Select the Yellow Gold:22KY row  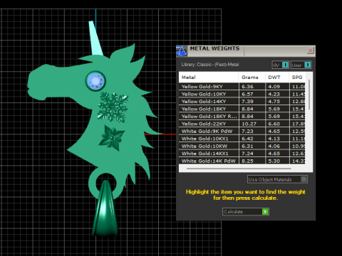click(242, 124)
